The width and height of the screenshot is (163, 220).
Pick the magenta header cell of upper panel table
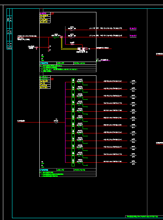coord(45,13)
